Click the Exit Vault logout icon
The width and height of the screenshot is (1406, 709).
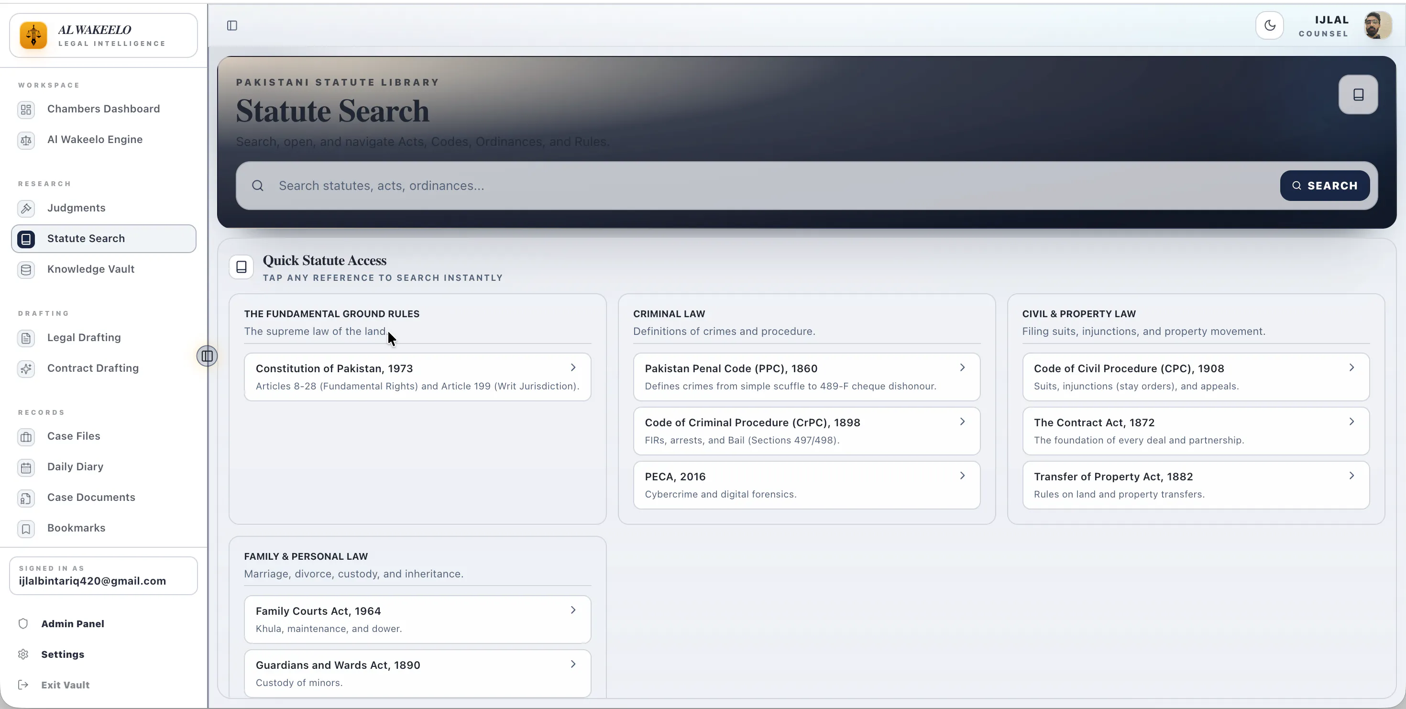point(23,685)
